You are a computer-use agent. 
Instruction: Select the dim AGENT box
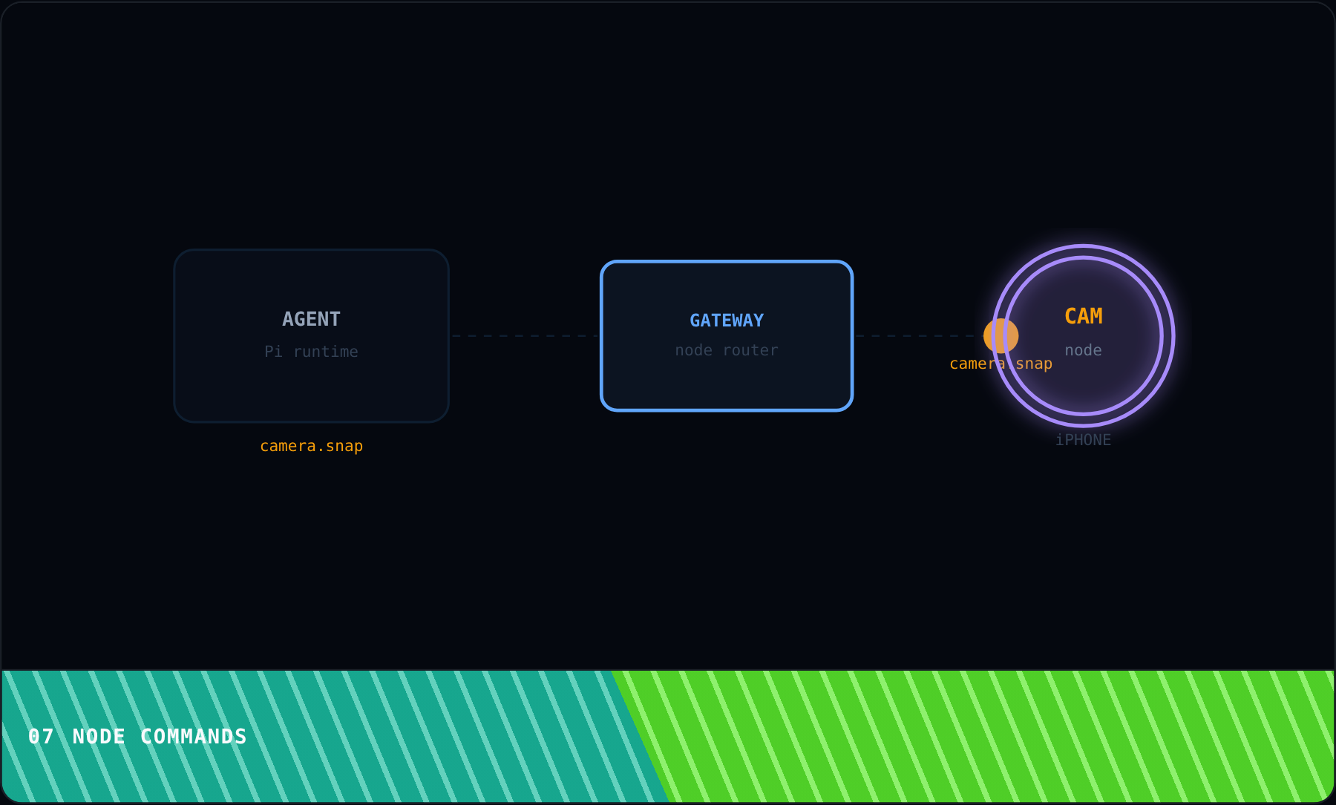point(311,335)
